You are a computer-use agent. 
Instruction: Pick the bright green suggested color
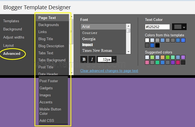coord(168,57)
